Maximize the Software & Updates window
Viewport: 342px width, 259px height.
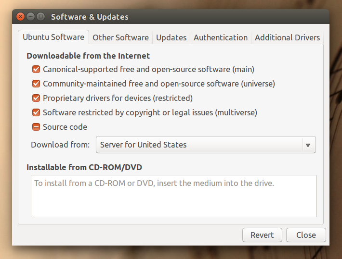pyautogui.click(x=40, y=17)
